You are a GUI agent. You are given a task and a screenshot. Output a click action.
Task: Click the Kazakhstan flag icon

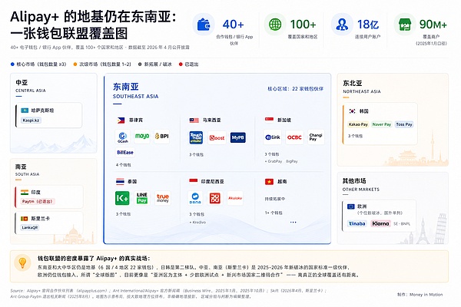(25, 111)
